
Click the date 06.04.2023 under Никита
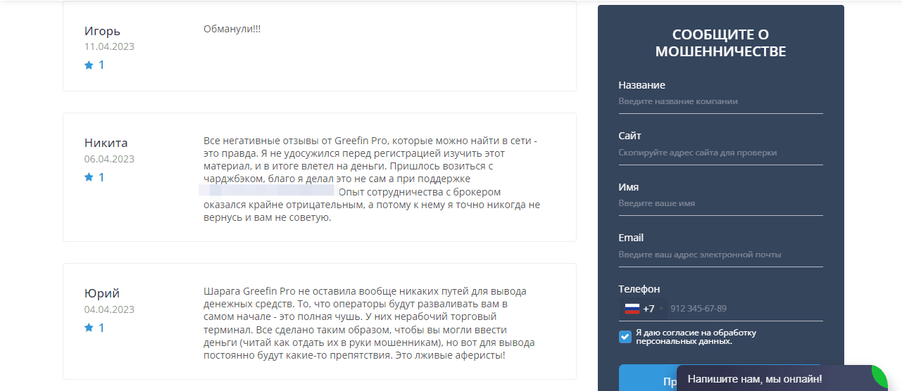(x=109, y=159)
